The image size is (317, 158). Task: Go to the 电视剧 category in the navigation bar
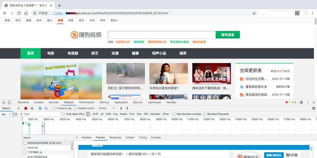(x=73, y=53)
